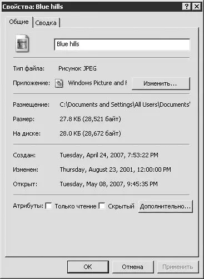Click the Размещение path text

(x=125, y=104)
